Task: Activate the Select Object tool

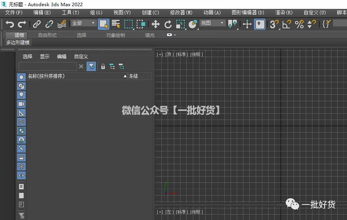Action: (103, 24)
